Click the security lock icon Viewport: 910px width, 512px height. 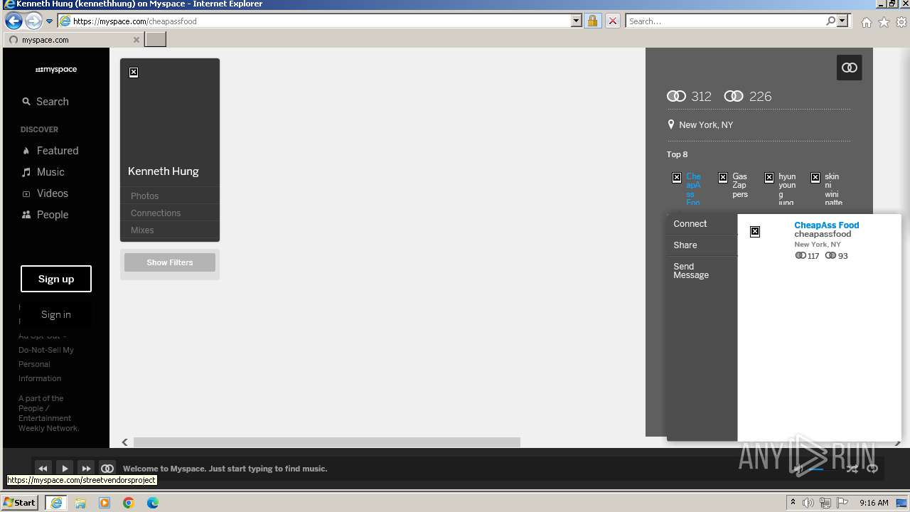pos(592,21)
